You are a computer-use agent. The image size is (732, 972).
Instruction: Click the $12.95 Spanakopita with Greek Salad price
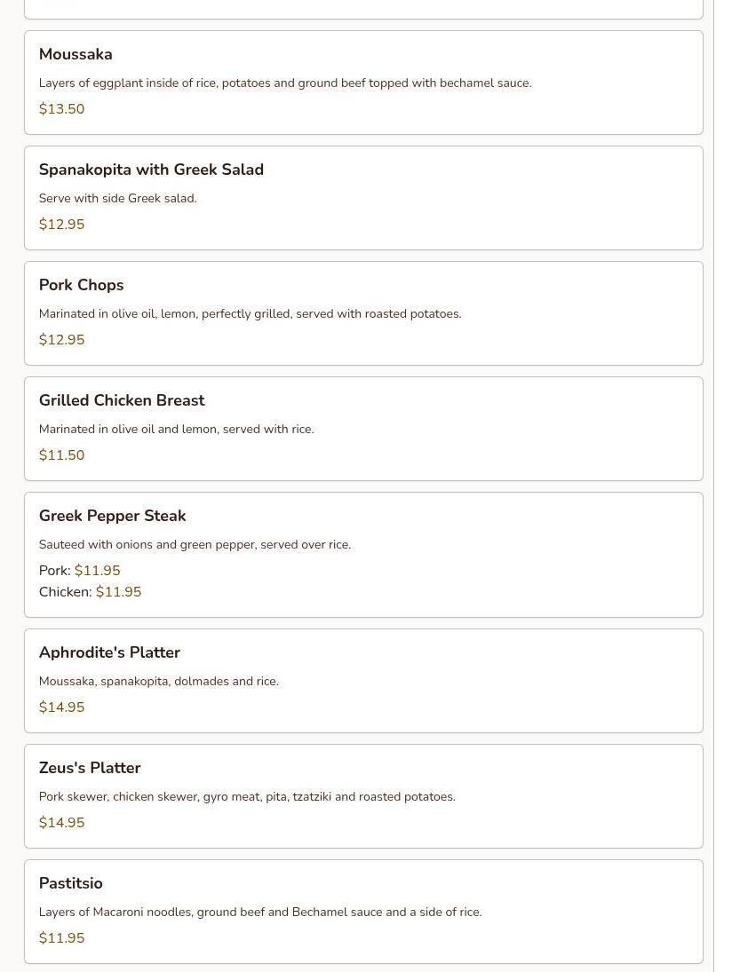pyautogui.click(x=62, y=225)
